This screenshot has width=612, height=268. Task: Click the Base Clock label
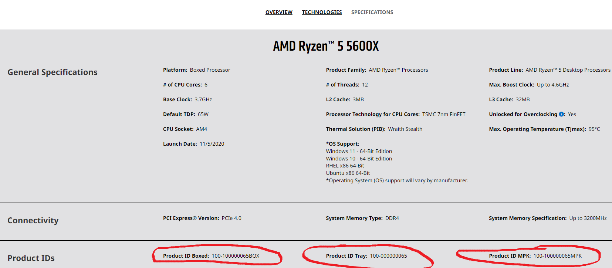pyautogui.click(x=177, y=99)
